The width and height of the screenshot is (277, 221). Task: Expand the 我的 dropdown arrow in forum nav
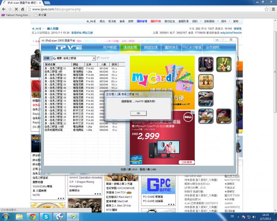pyautogui.click(x=201, y=21)
